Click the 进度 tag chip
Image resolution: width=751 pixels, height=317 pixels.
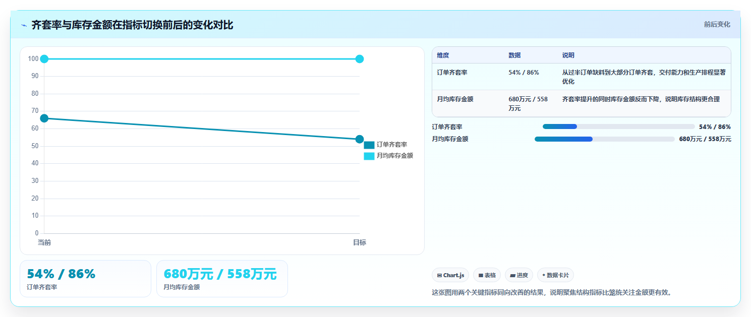[x=519, y=275]
